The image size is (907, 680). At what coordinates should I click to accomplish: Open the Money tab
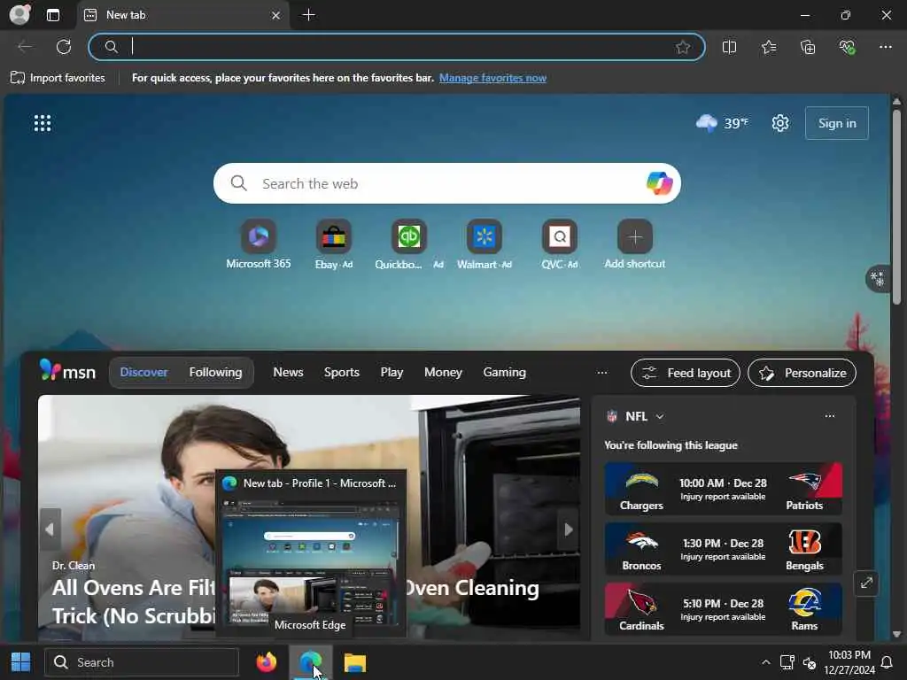[443, 373]
